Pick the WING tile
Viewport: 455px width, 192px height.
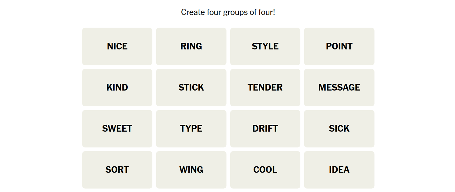click(x=191, y=170)
